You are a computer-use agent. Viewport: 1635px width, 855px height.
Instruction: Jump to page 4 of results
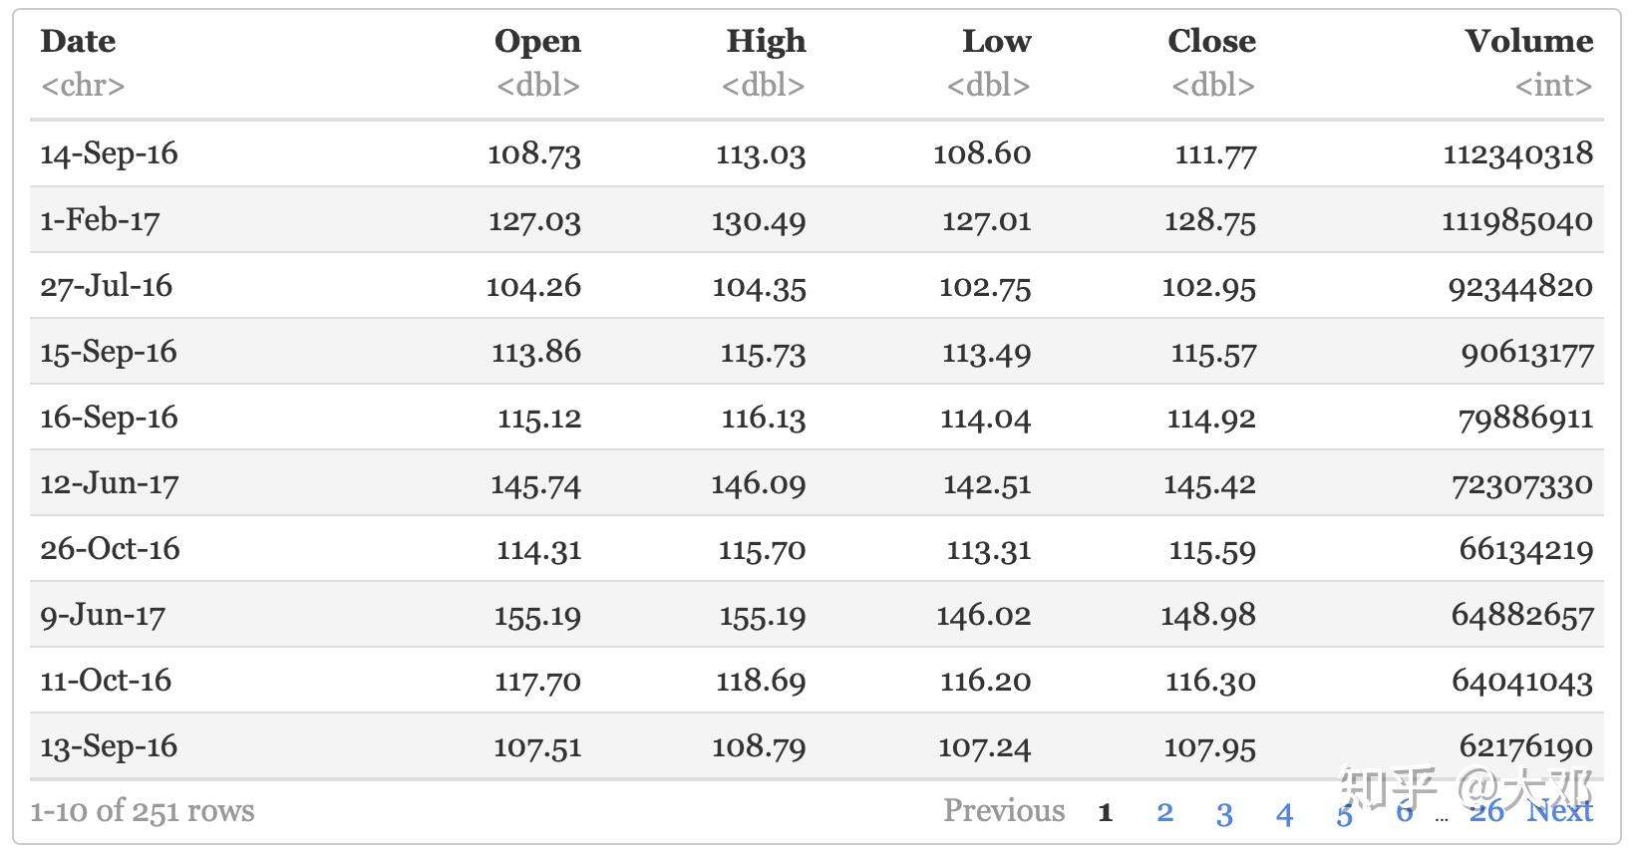(x=1284, y=813)
